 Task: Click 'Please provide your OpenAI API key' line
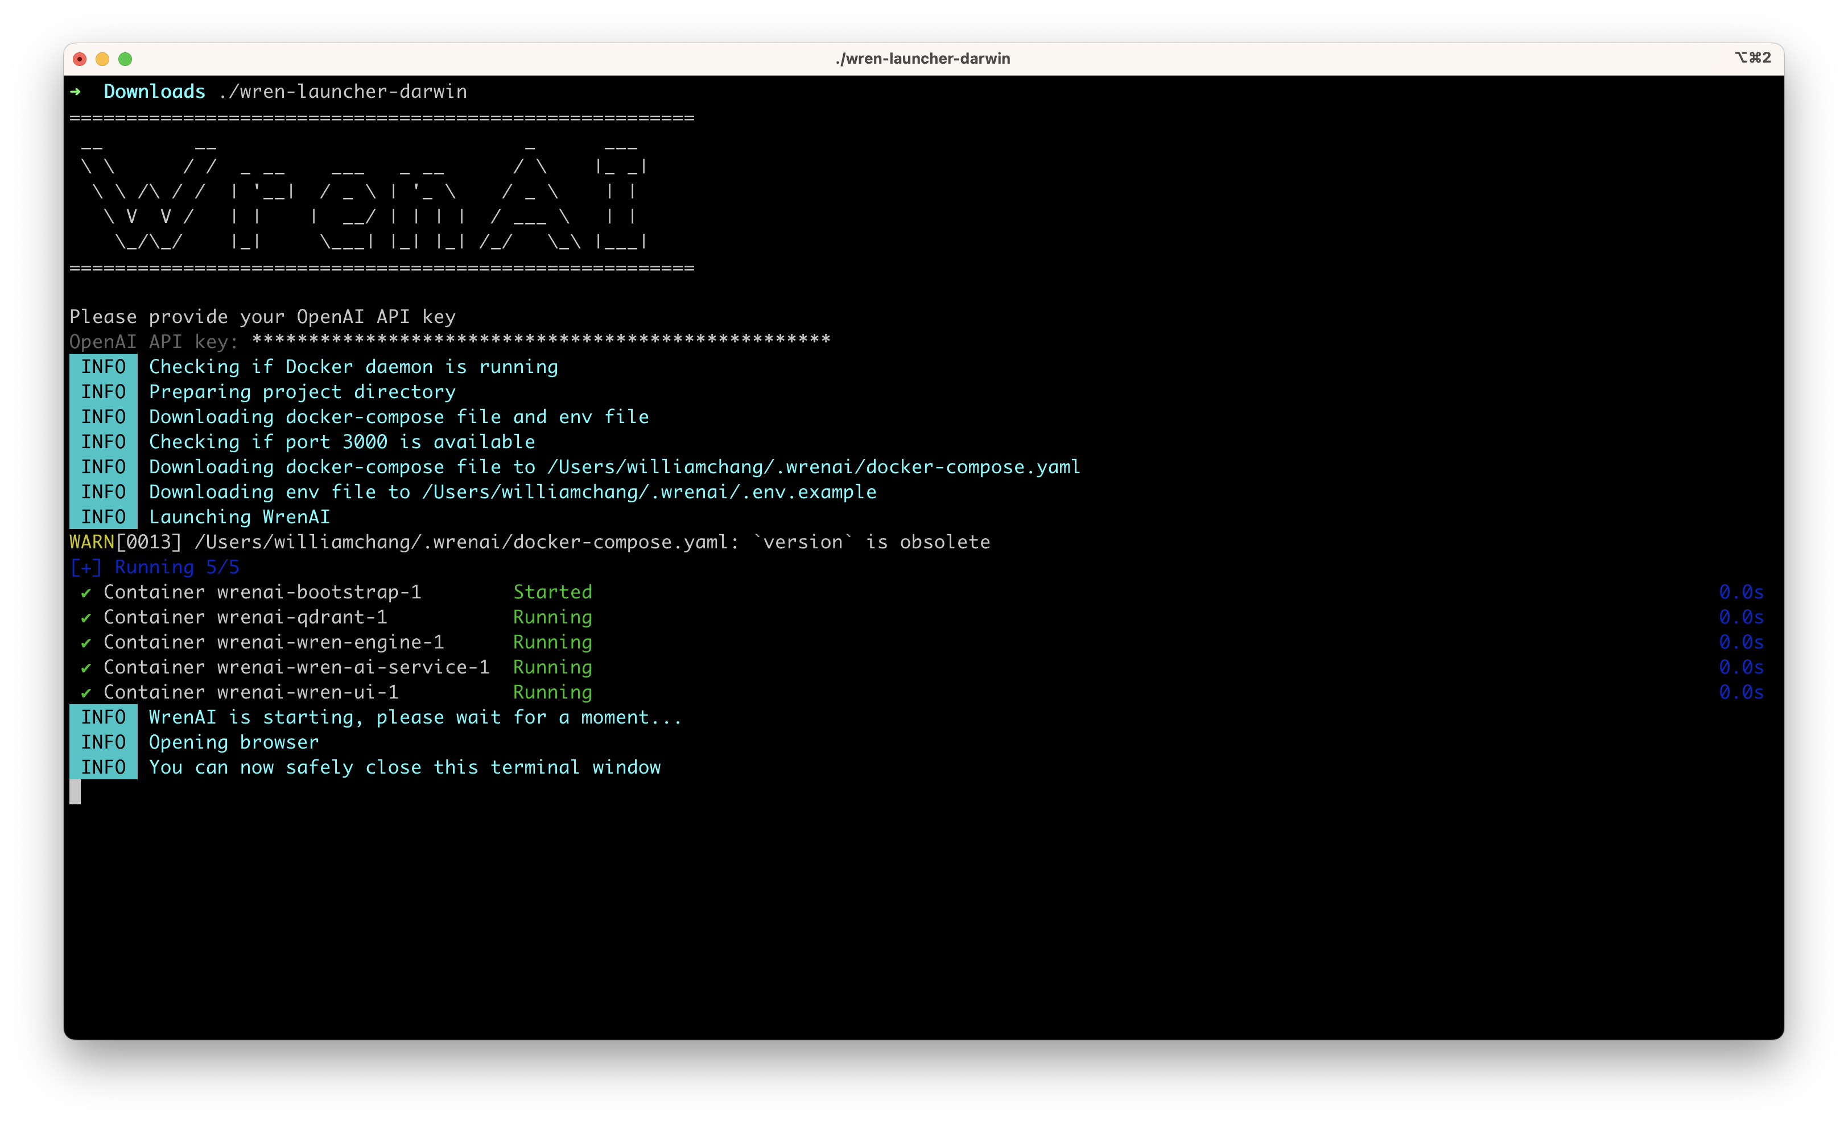click(262, 317)
